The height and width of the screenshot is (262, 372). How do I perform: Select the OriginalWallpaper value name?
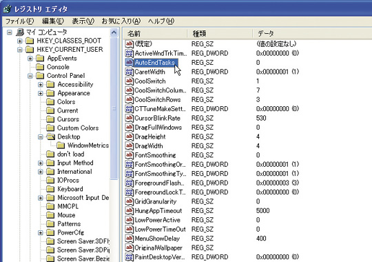[158, 248]
